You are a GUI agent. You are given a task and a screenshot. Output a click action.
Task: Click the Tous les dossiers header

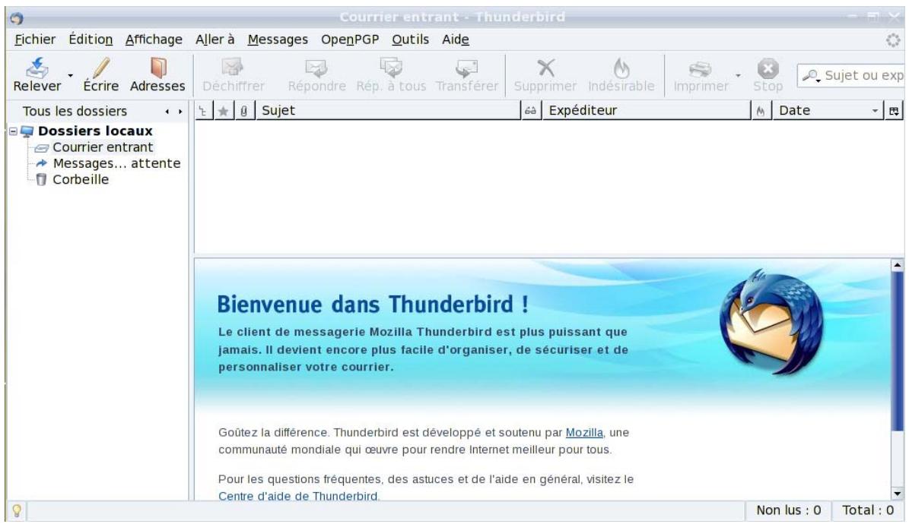[75, 111]
